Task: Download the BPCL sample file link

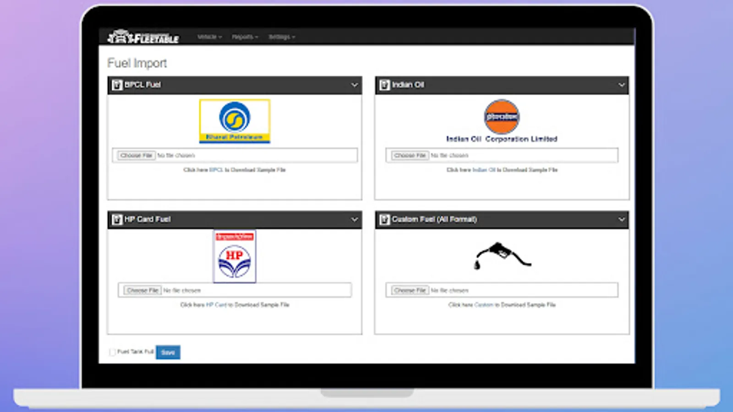Action: tap(216, 170)
